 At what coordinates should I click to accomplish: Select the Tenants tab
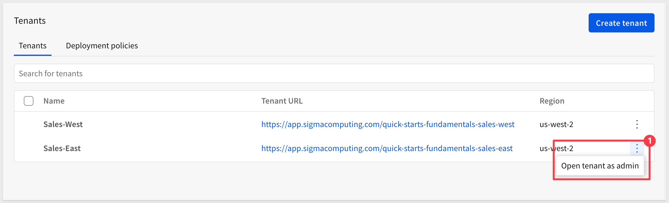(x=33, y=46)
